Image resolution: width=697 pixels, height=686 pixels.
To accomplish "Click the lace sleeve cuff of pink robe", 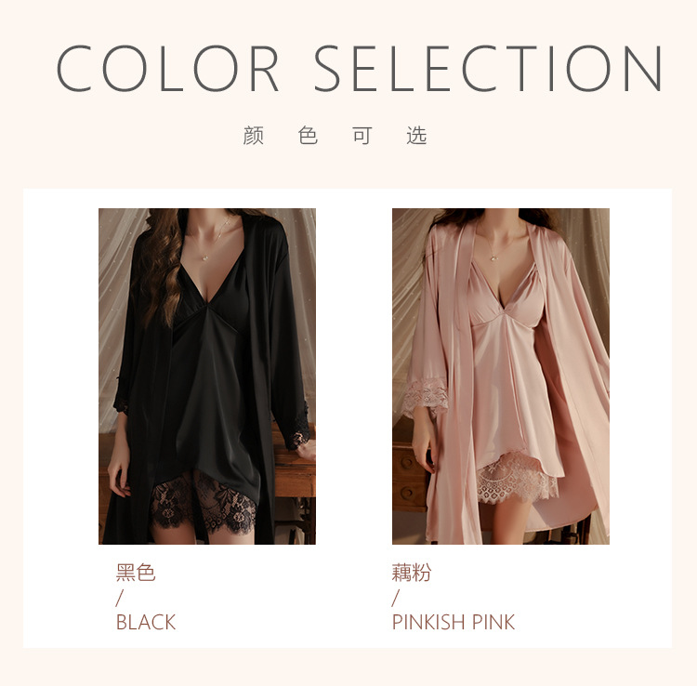I will tap(425, 398).
